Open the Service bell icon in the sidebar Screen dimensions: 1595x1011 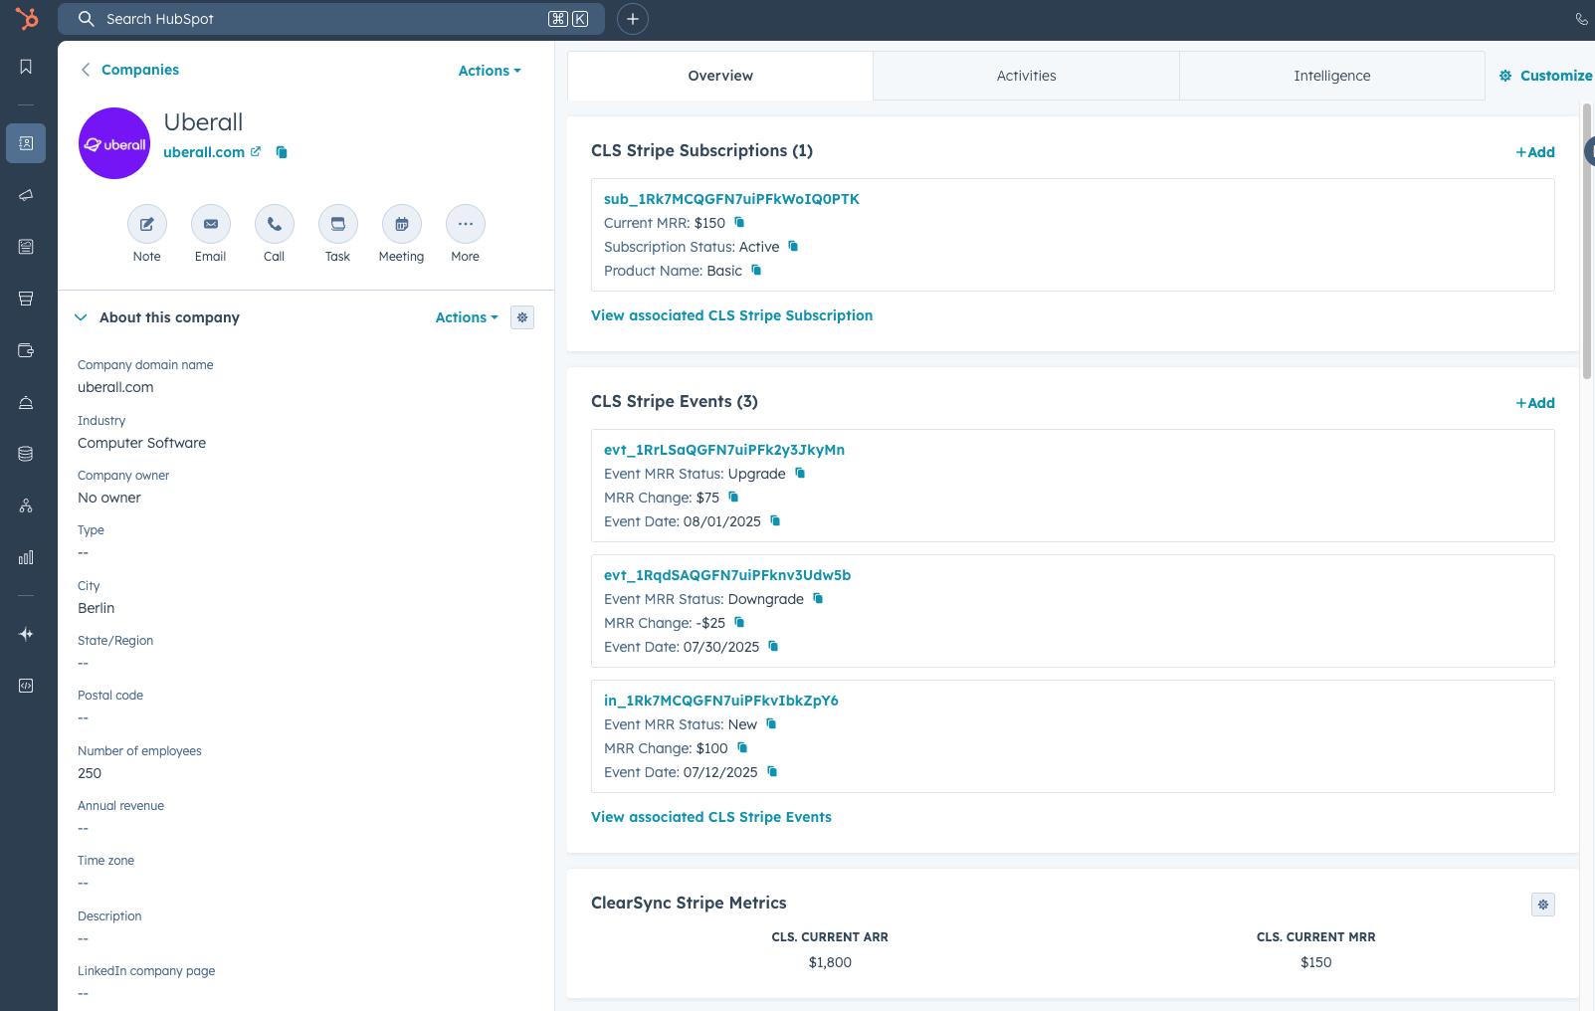26,402
